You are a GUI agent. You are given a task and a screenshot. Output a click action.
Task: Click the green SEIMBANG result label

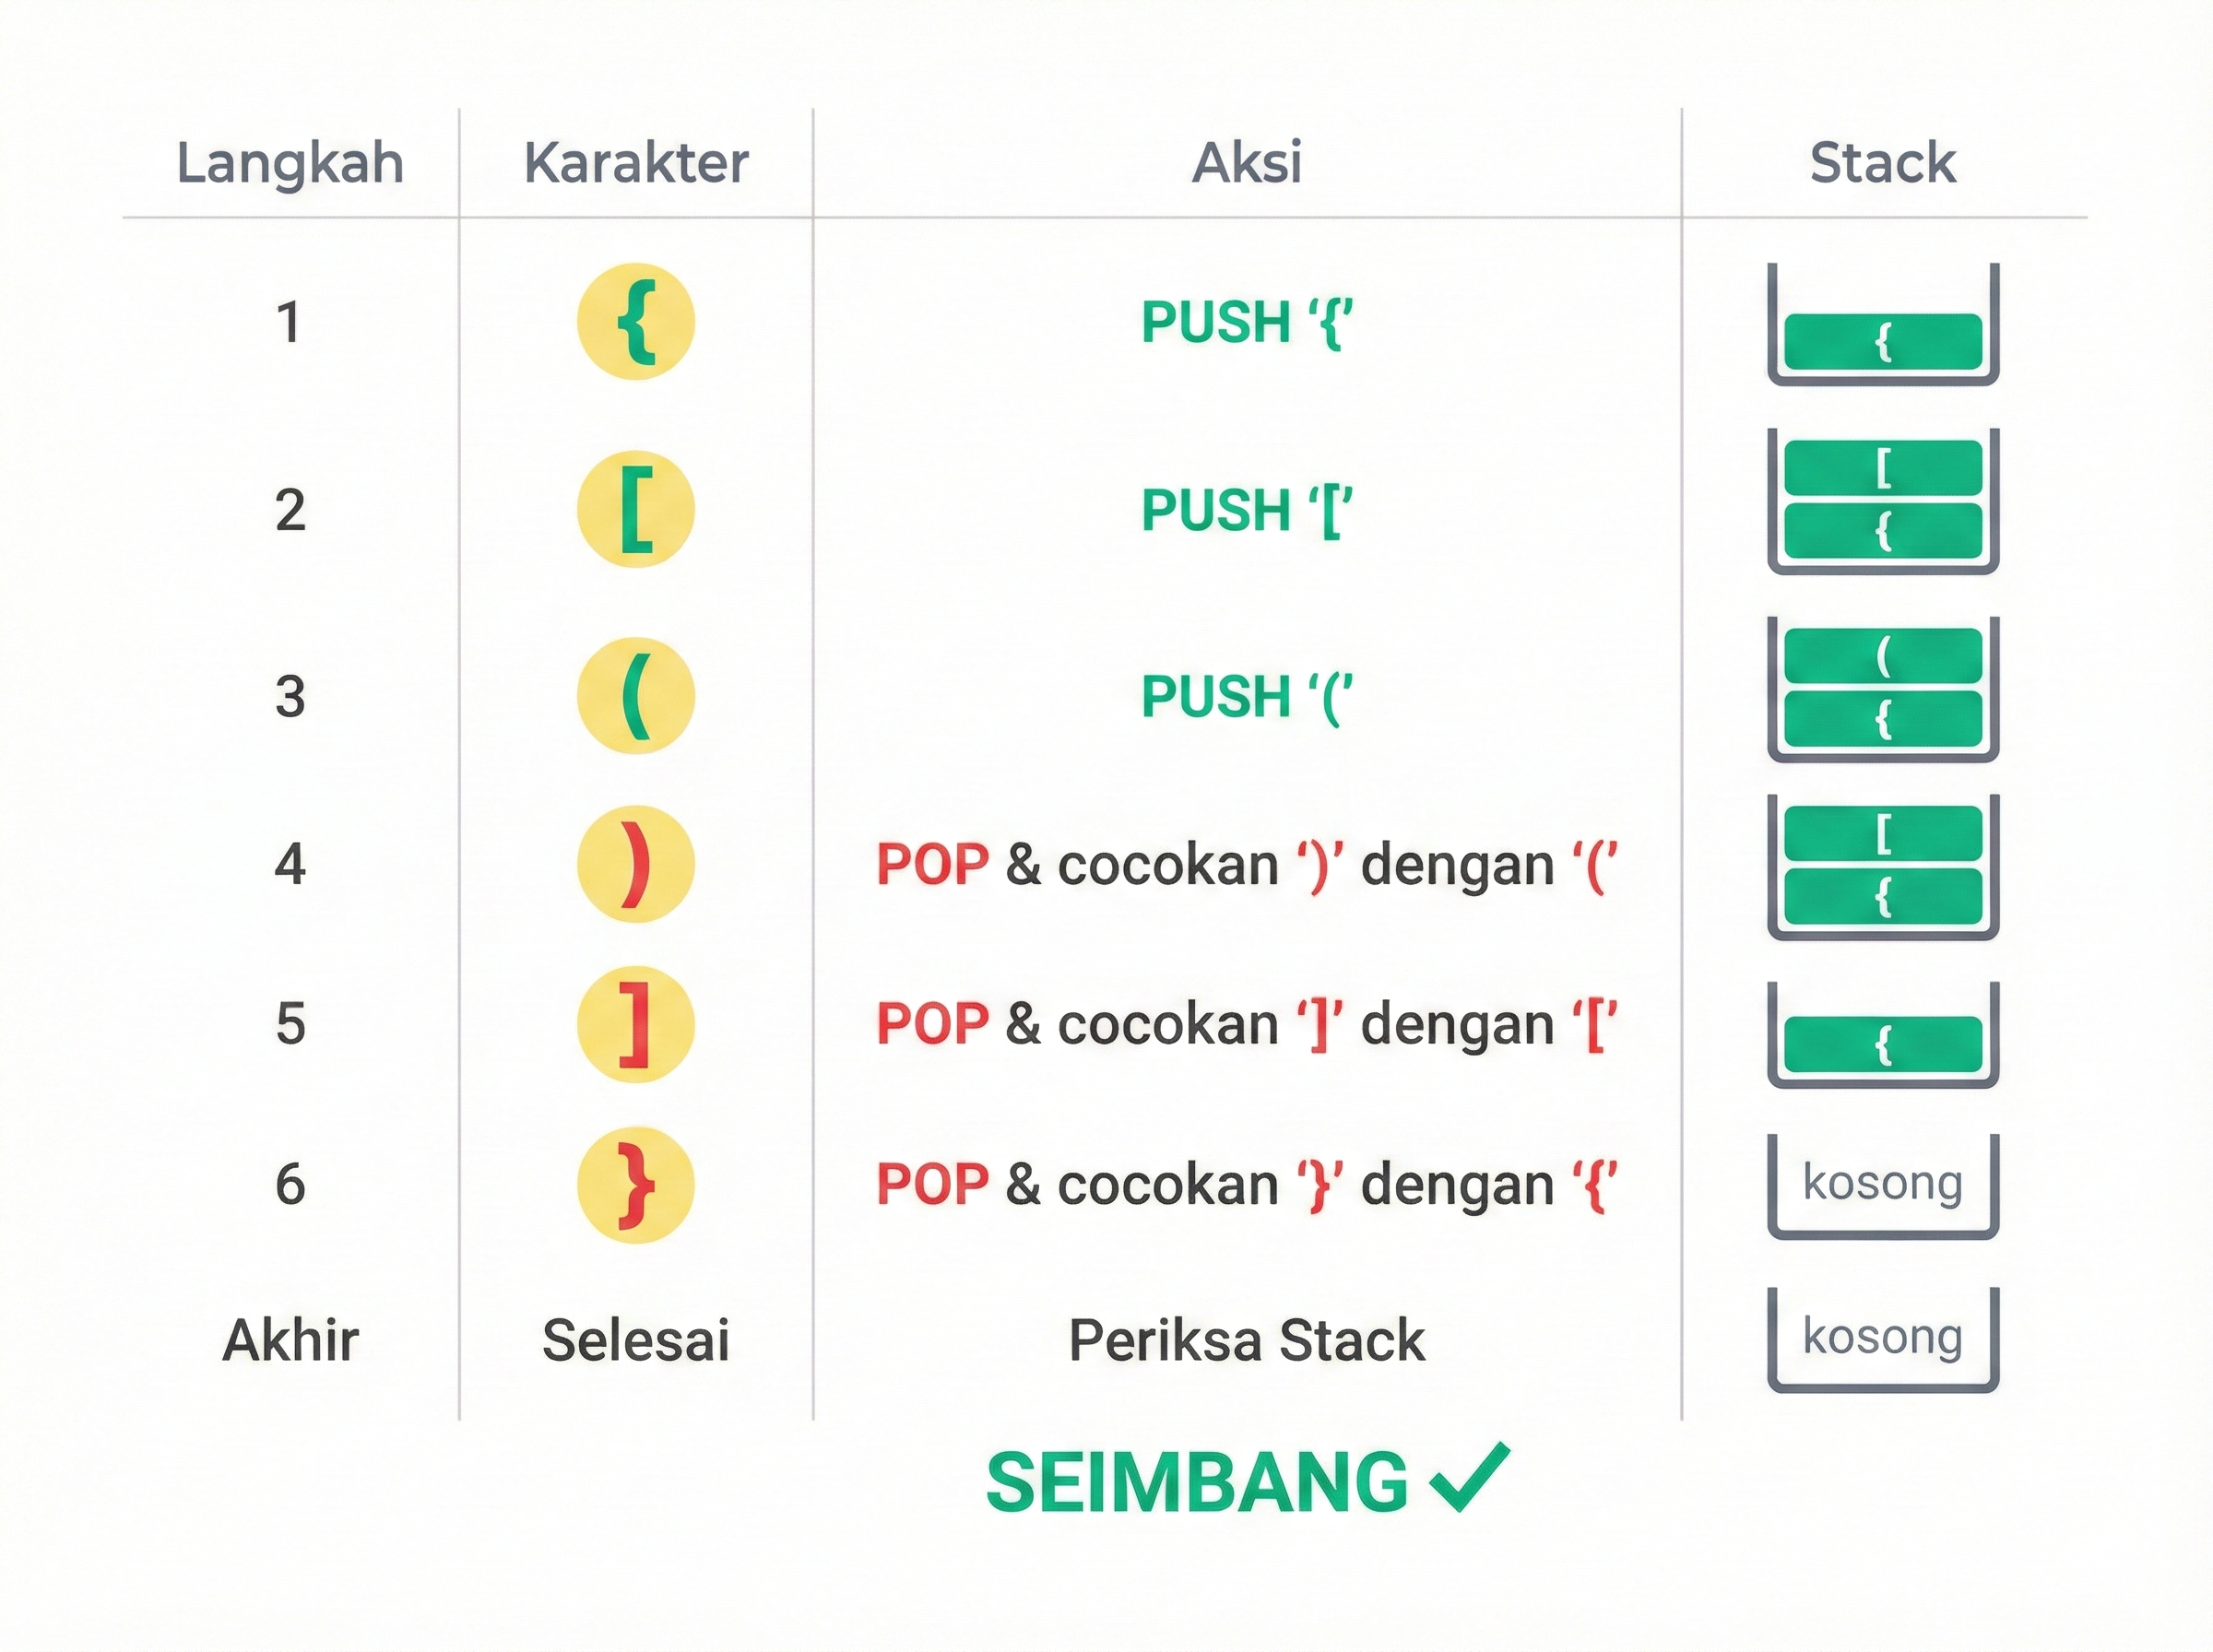click(x=1197, y=1482)
